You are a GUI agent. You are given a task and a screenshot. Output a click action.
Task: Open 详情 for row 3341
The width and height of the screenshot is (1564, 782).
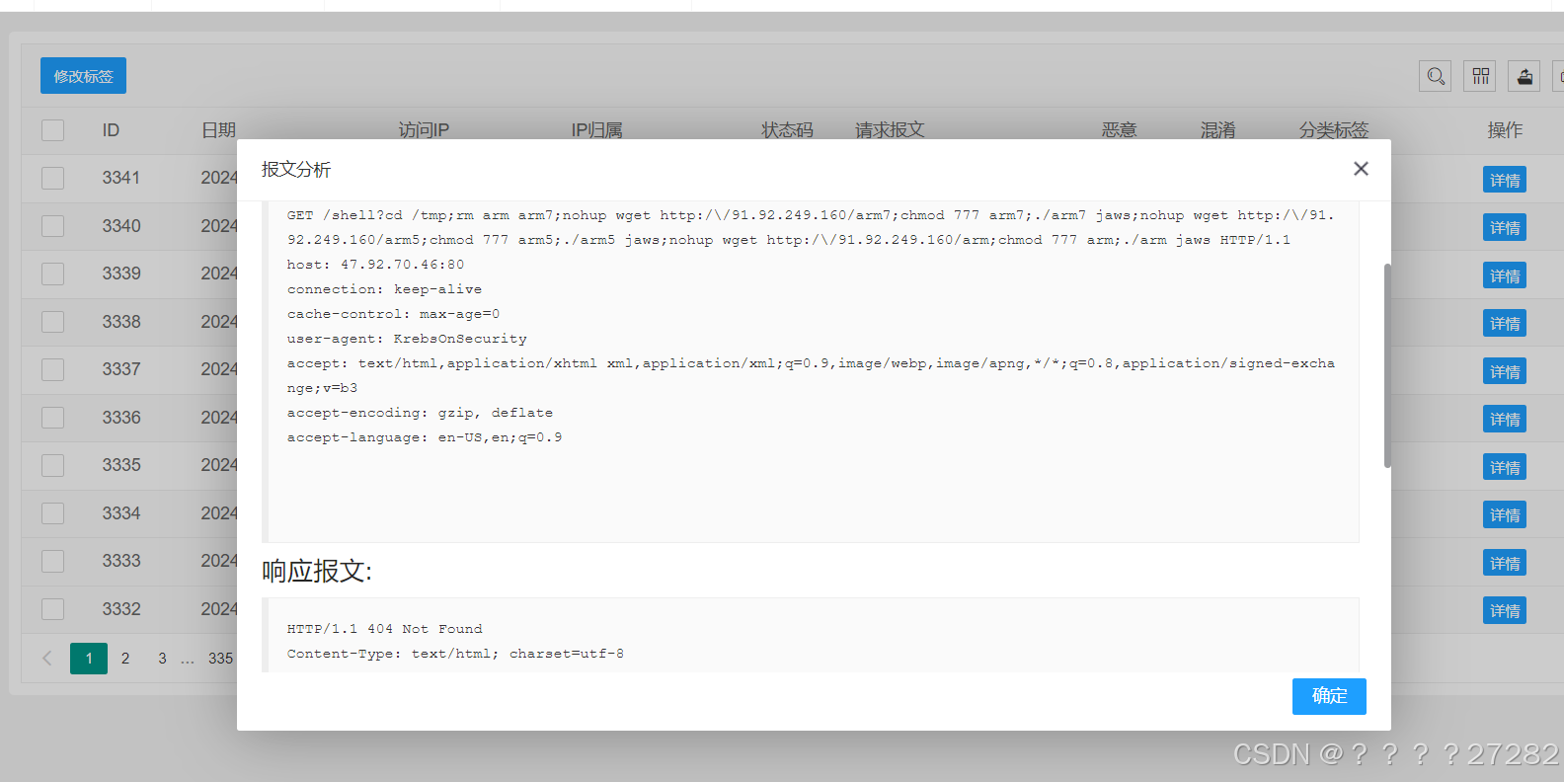pyautogui.click(x=1505, y=180)
